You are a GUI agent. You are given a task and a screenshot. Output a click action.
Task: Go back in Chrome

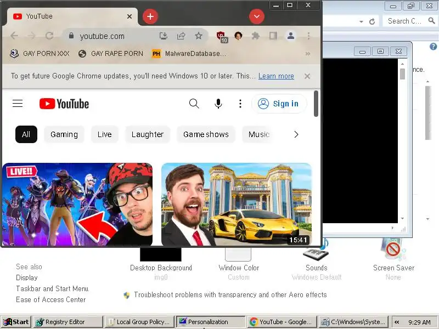point(14,36)
